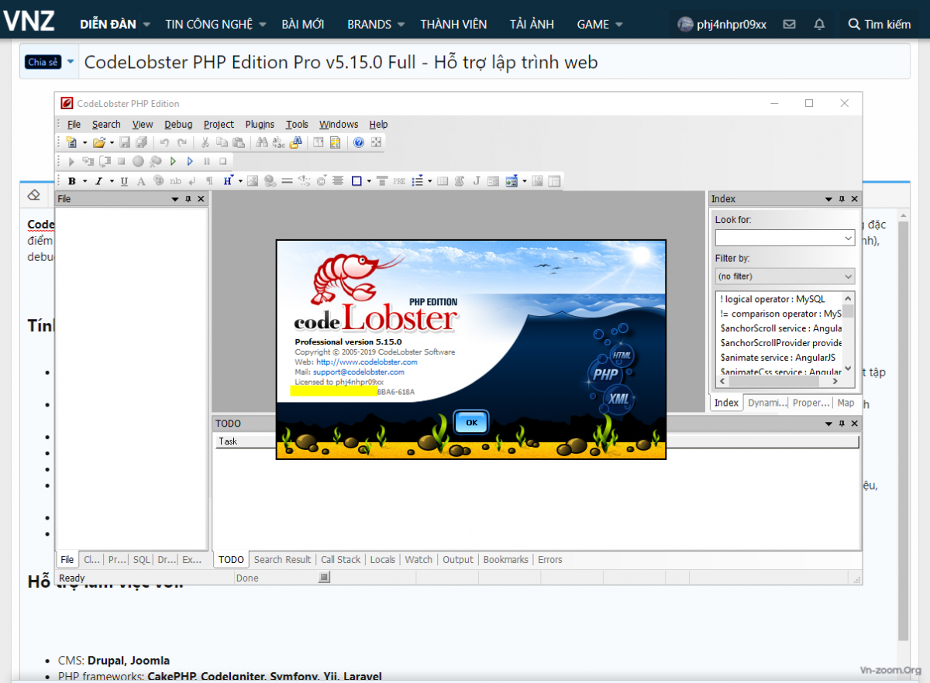
Task: Click the support@codelobster.com mail link
Action: (x=359, y=372)
